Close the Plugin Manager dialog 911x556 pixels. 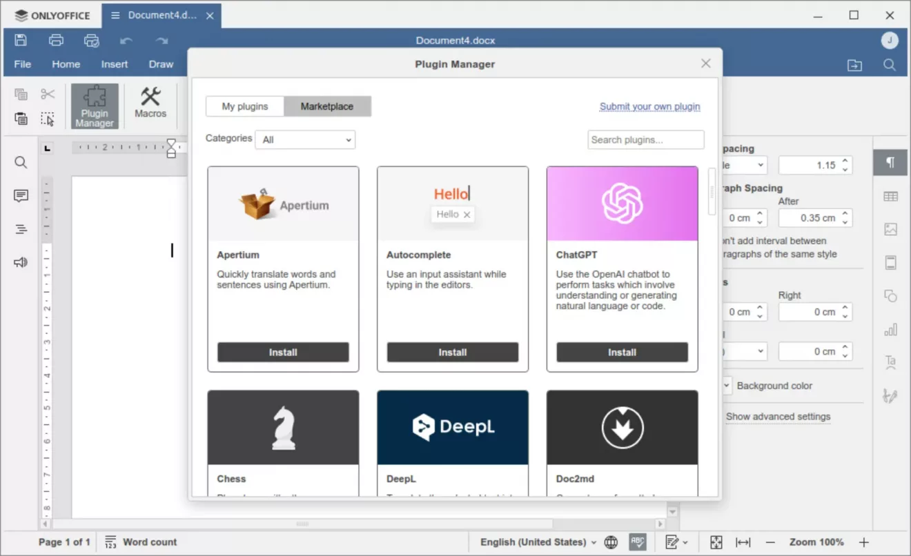click(706, 63)
